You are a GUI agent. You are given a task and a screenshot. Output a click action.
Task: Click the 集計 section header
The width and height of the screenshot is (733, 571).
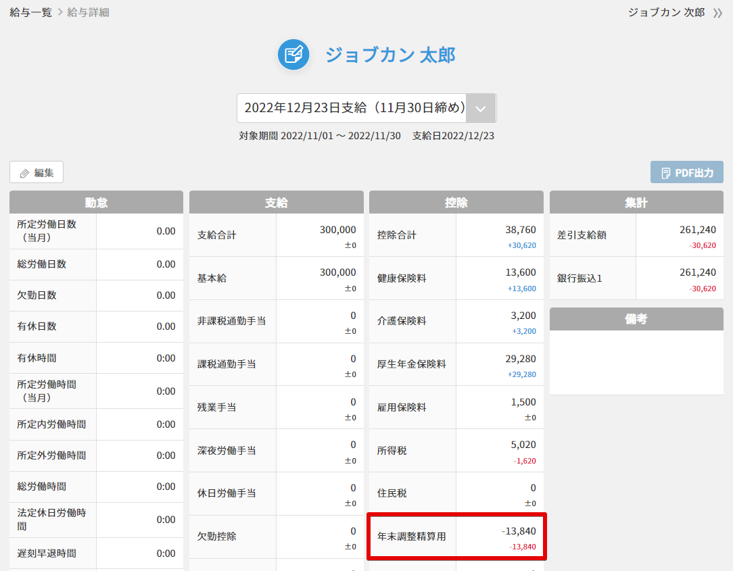click(636, 203)
